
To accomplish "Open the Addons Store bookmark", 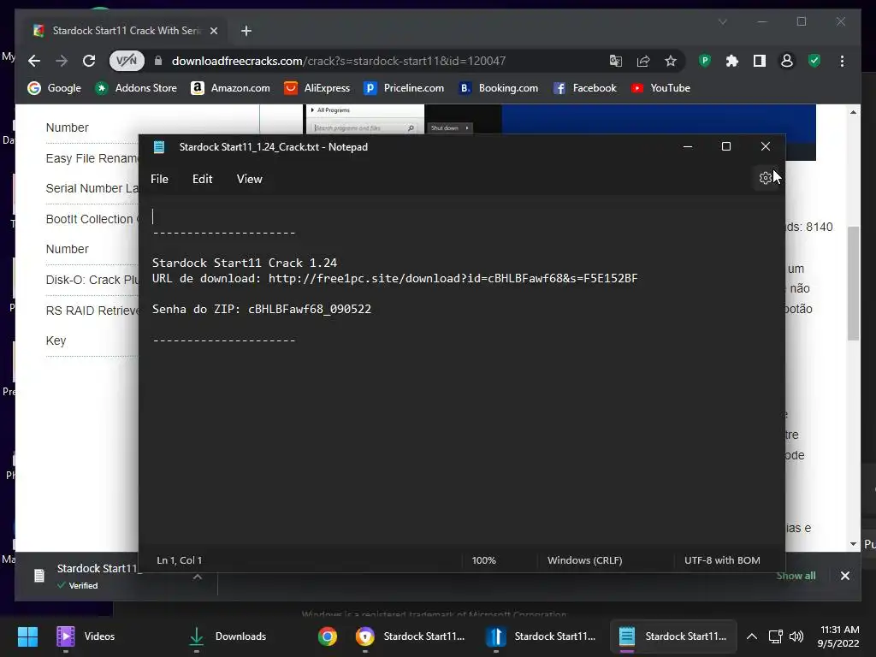I will (136, 88).
